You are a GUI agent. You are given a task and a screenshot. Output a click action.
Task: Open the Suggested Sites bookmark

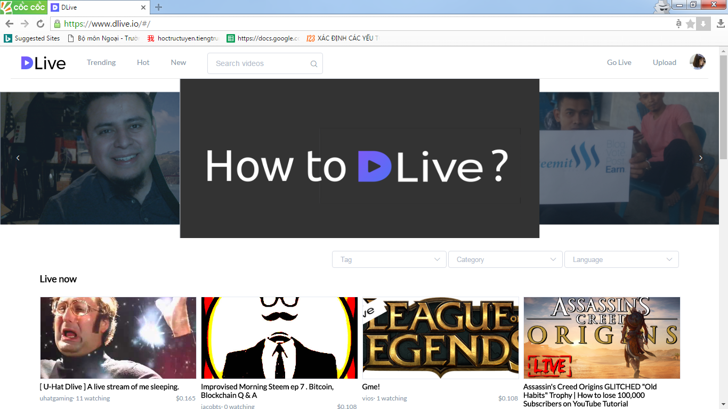click(x=32, y=38)
